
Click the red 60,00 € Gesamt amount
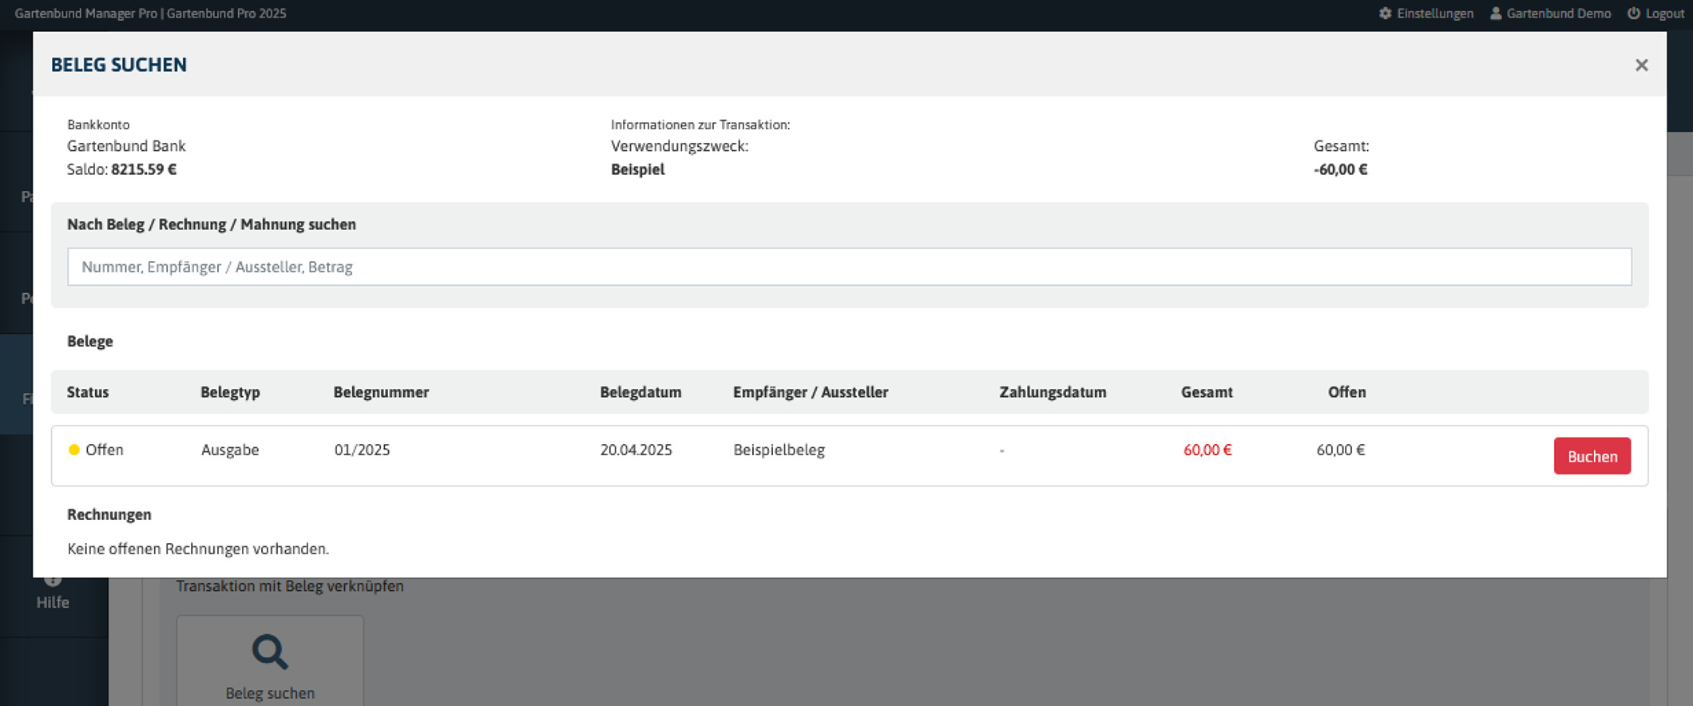click(1207, 450)
